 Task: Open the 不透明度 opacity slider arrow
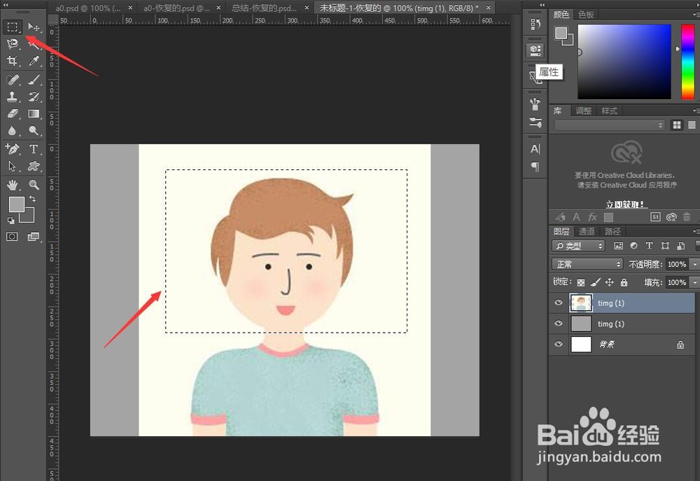click(694, 265)
